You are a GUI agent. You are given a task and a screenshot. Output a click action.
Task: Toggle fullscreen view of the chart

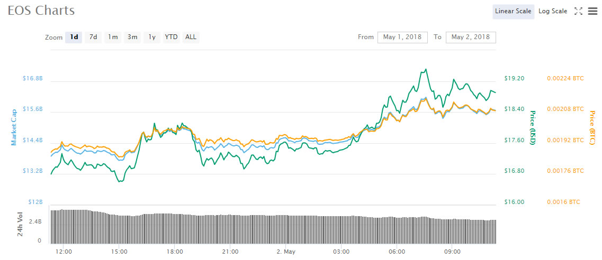[x=579, y=11]
